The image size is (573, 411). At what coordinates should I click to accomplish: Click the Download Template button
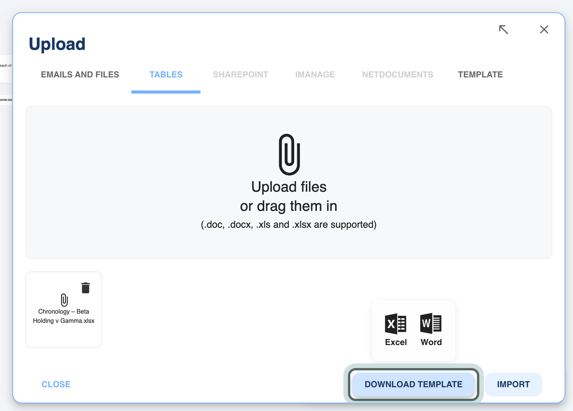point(414,385)
